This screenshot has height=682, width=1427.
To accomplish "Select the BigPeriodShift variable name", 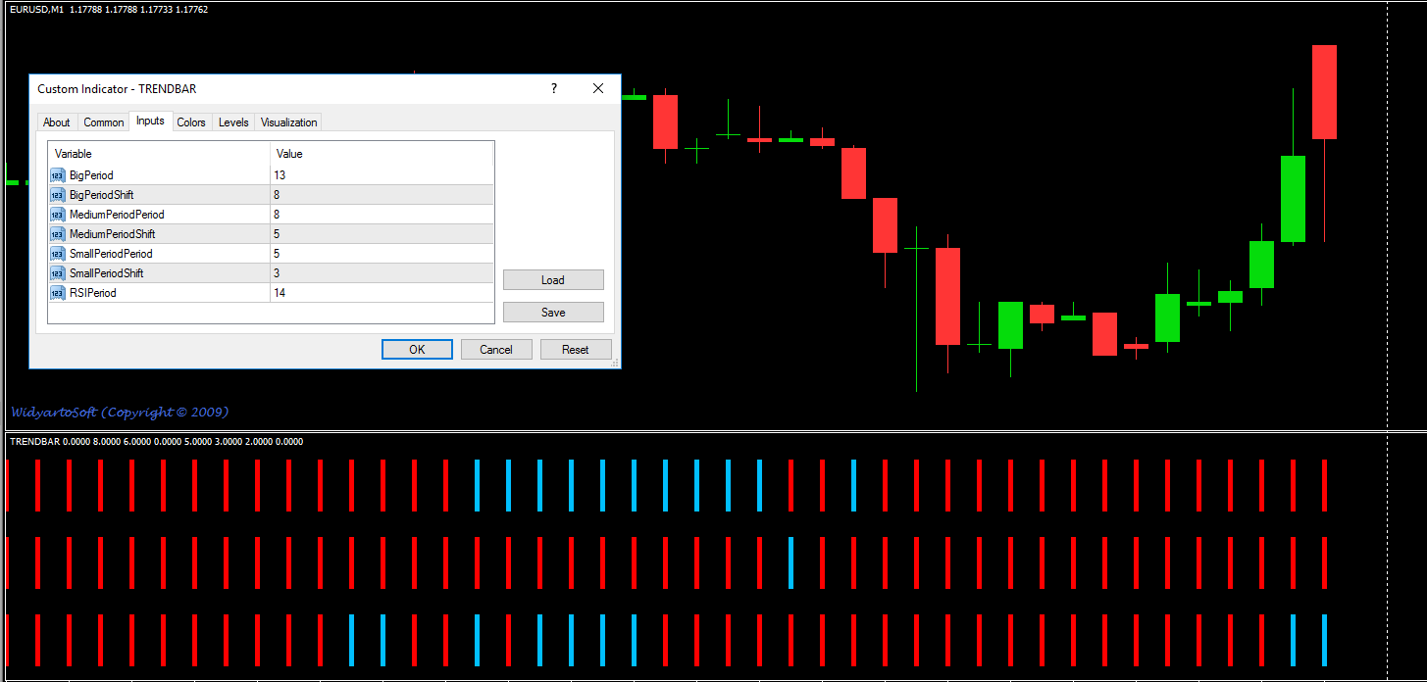I will [102, 195].
